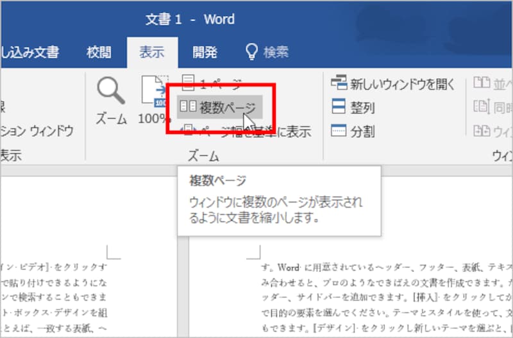Click the side-by-side view (並べて) icon
Image resolution: width=513 pixels, height=338 pixels.
482,83
